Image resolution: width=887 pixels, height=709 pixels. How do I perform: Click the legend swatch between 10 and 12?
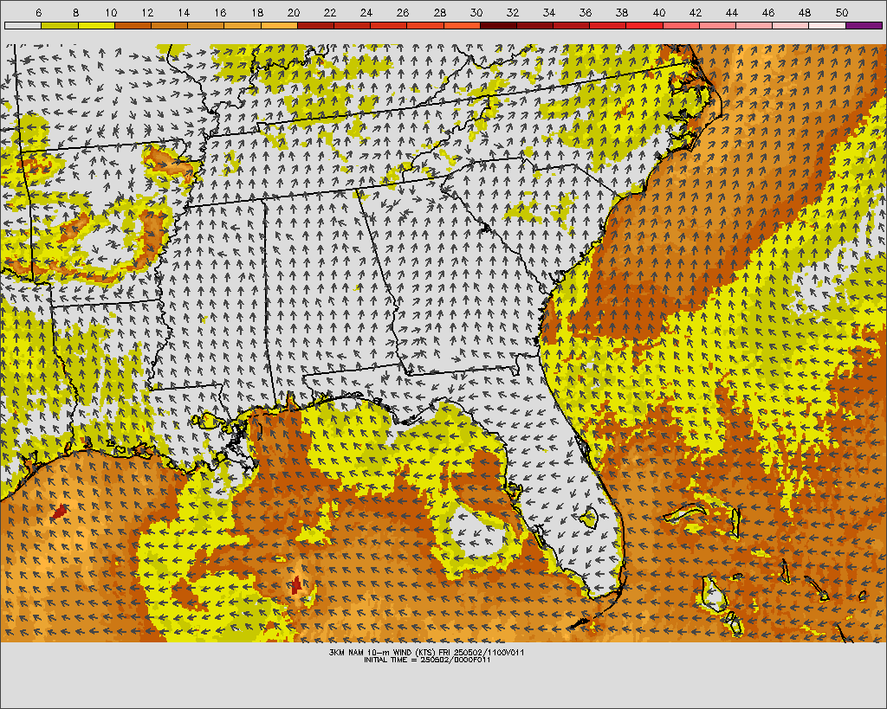(133, 25)
